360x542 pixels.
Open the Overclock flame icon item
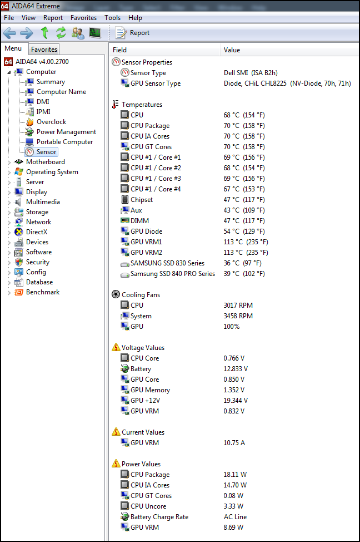click(x=30, y=122)
